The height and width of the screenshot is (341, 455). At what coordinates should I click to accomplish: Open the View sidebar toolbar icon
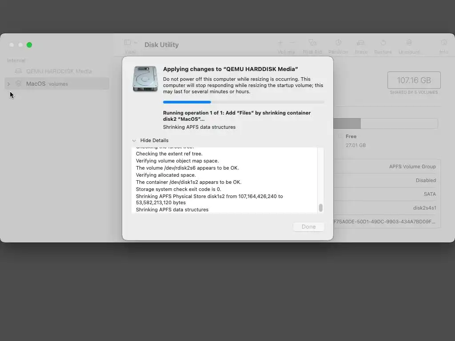[127, 43]
